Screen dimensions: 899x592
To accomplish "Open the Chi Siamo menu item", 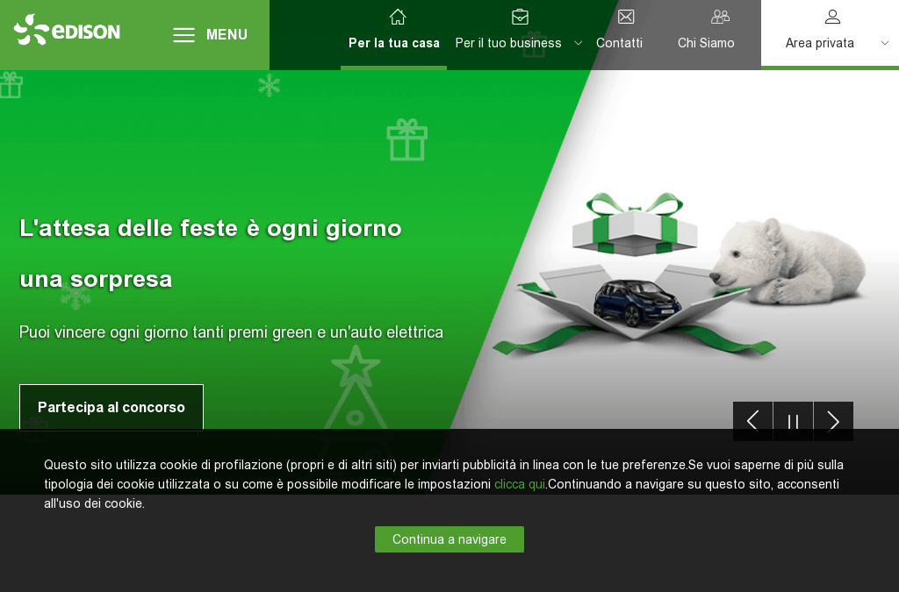I will coord(706,43).
